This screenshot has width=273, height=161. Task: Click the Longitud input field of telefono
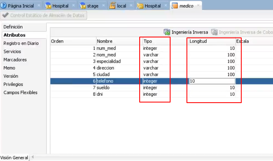pos(212,81)
